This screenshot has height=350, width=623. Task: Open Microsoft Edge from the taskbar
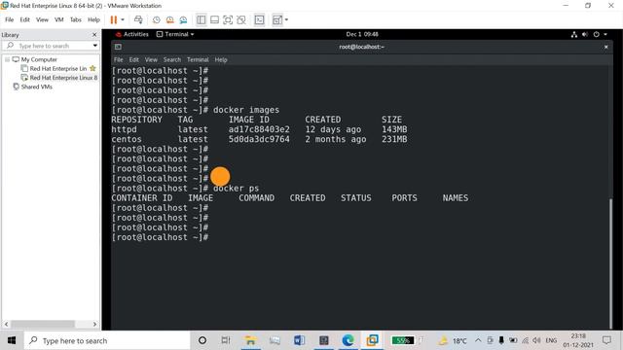click(x=348, y=340)
